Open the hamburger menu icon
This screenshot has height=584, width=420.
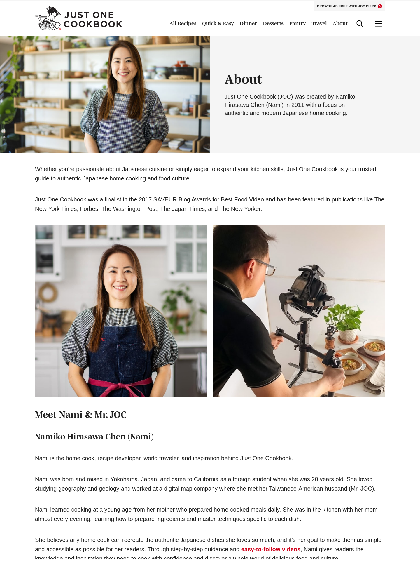(x=379, y=24)
